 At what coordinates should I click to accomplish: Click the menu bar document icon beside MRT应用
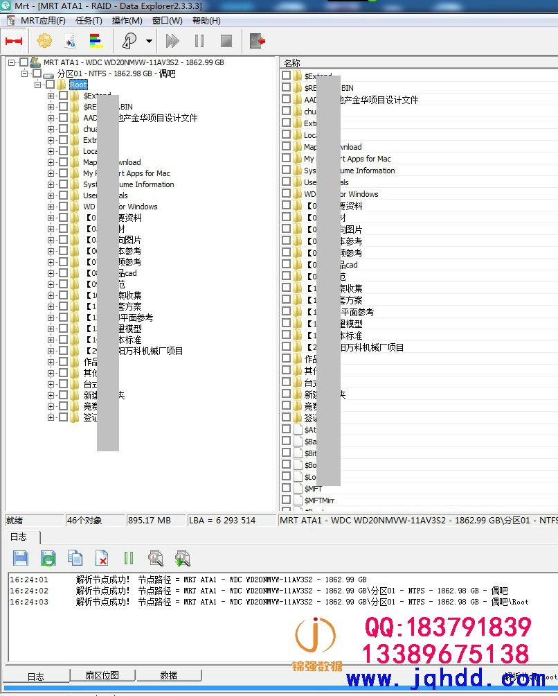pos(10,20)
